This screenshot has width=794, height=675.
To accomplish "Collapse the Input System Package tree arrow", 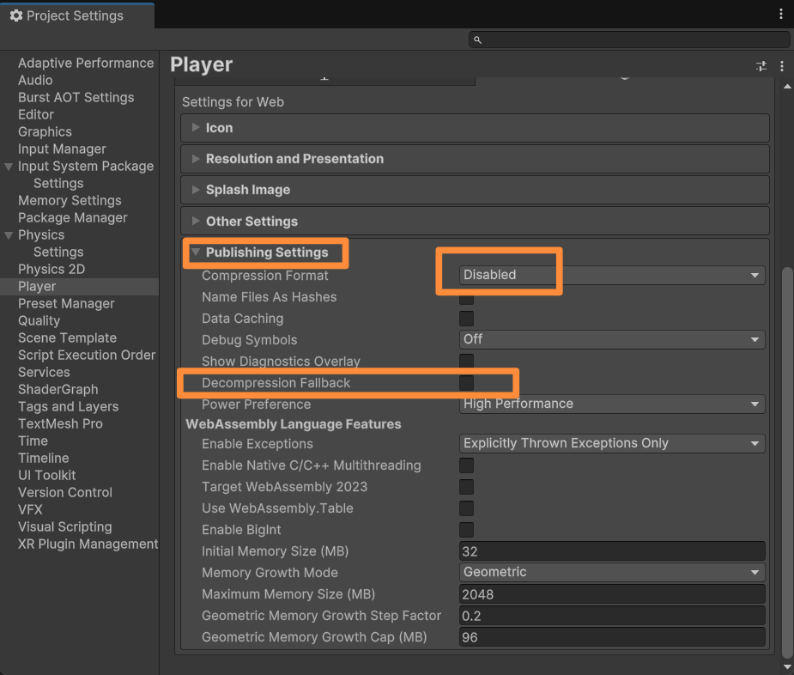I will click(9, 167).
